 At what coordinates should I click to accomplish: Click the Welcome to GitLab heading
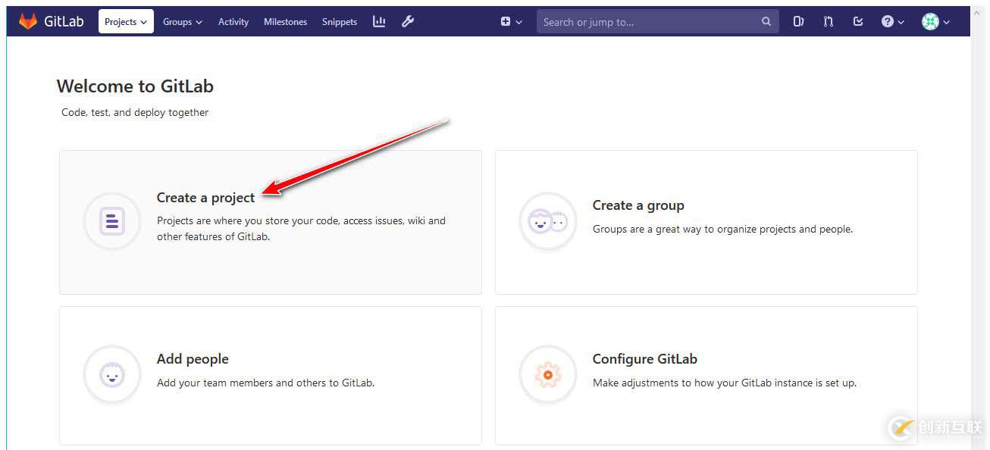click(135, 86)
